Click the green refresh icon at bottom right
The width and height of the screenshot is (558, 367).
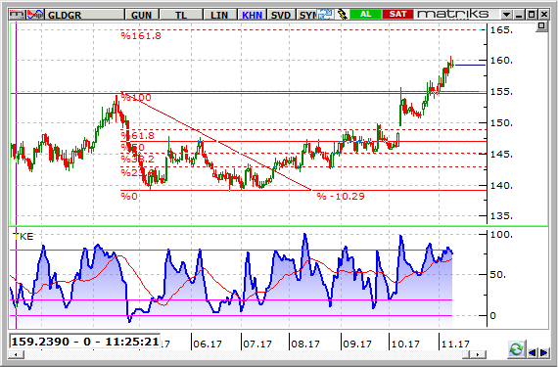point(516,348)
